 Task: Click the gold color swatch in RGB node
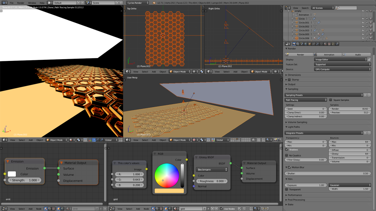[169, 191]
